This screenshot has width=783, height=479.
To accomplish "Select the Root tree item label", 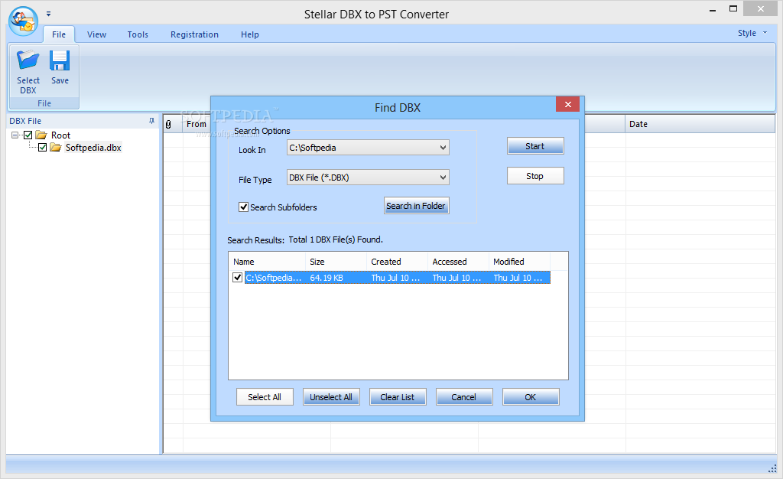I will pos(61,135).
